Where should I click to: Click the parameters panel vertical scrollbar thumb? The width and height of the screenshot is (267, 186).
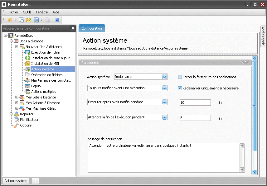coord(255,106)
